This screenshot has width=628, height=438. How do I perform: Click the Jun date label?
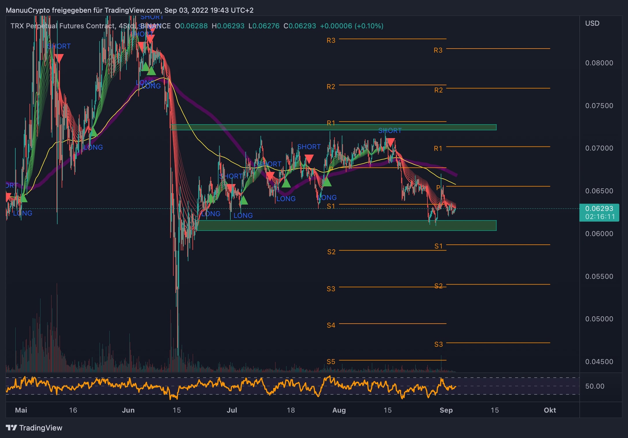coord(128,410)
